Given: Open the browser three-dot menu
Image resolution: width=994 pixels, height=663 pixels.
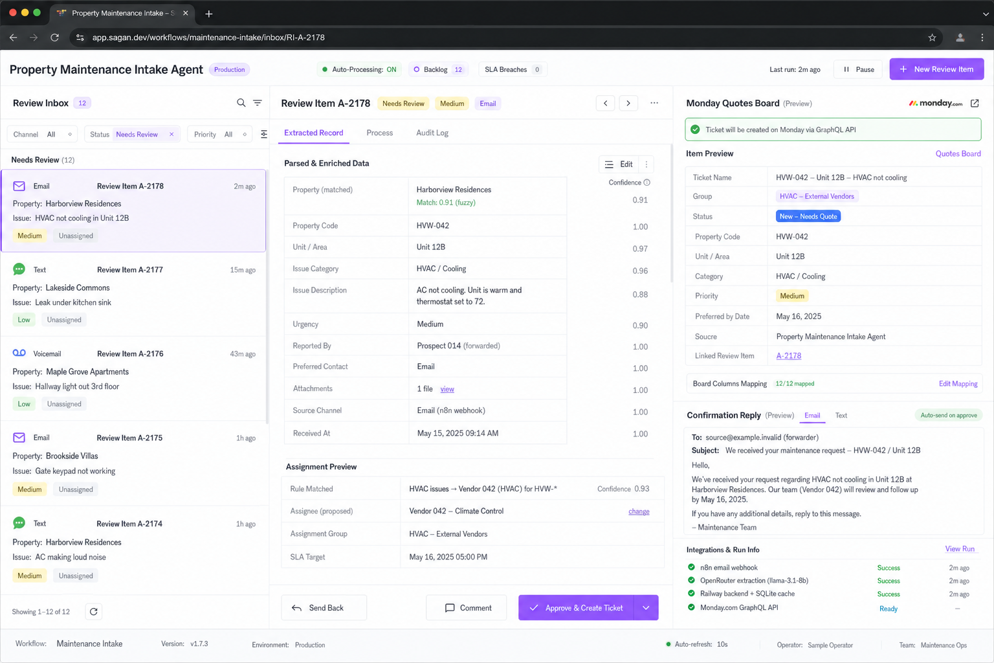Looking at the screenshot, I should [x=982, y=38].
